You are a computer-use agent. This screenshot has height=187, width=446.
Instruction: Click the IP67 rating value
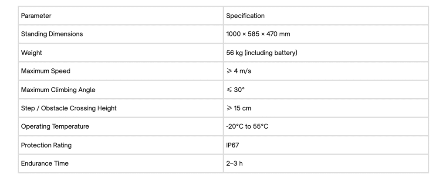pyautogui.click(x=233, y=145)
